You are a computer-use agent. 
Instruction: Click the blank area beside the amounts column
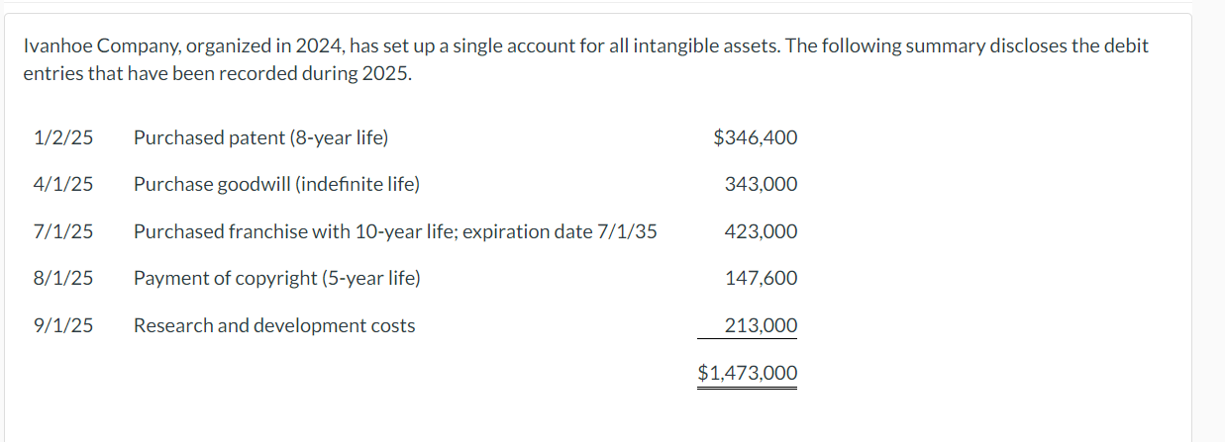[x=990, y=257]
